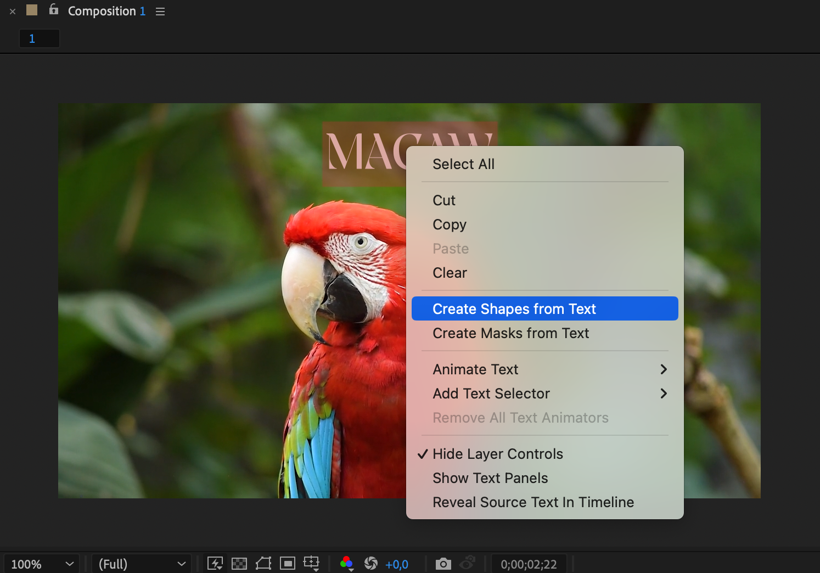Take a snapshot with the camera icon
820x573 pixels.
[x=443, y=564]
